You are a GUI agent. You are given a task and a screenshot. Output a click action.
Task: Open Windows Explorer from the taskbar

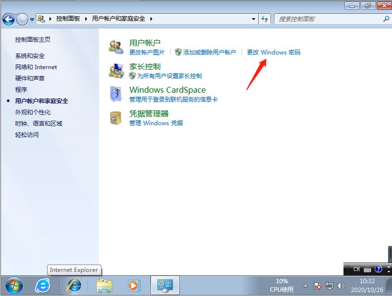tap(106, 285)
